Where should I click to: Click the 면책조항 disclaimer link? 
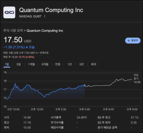pyautogui.click(x=44, y=53)
